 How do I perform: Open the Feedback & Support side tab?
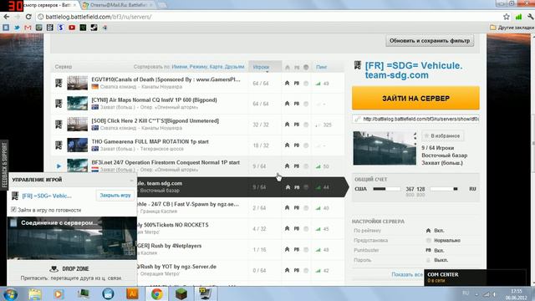coord(4,166)
